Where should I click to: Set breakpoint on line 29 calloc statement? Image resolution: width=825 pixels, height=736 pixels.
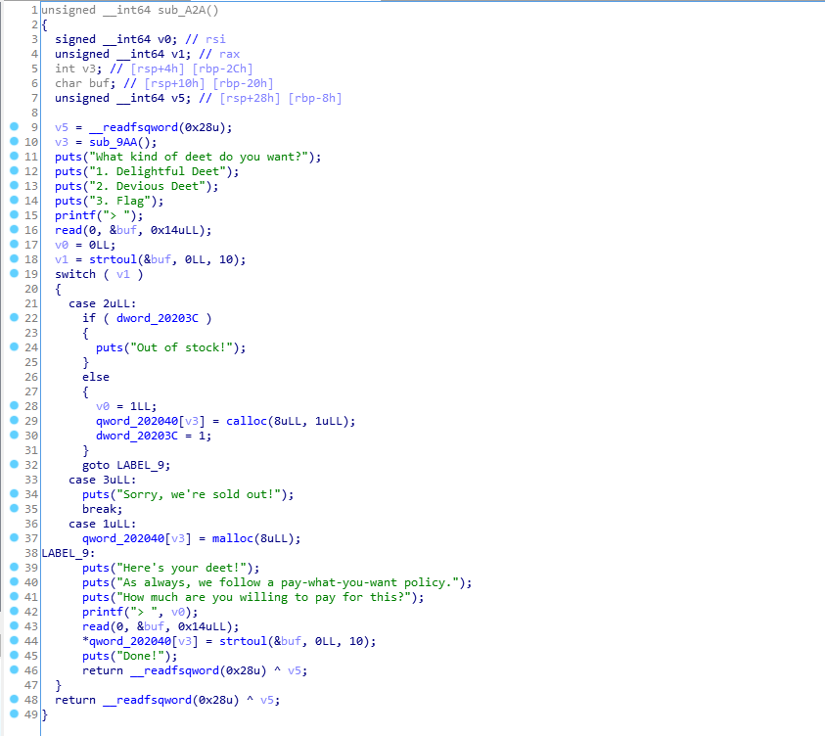(15, 420)
